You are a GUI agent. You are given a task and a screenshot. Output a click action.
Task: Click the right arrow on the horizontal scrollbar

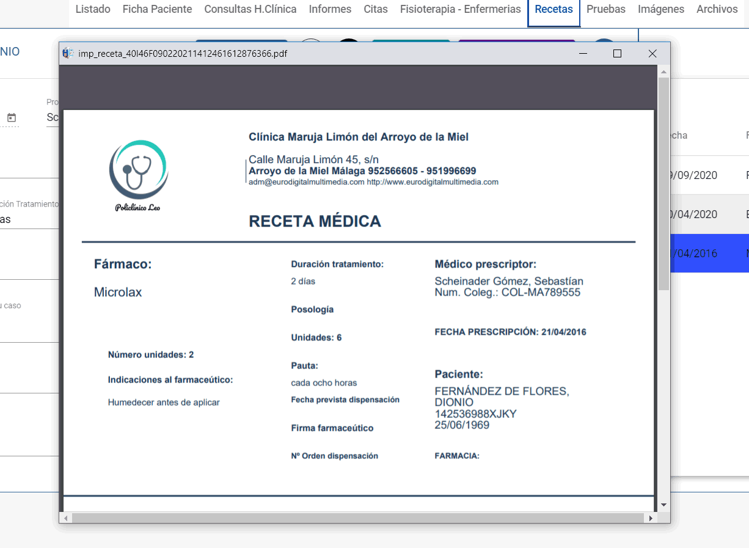coord(650,517)
